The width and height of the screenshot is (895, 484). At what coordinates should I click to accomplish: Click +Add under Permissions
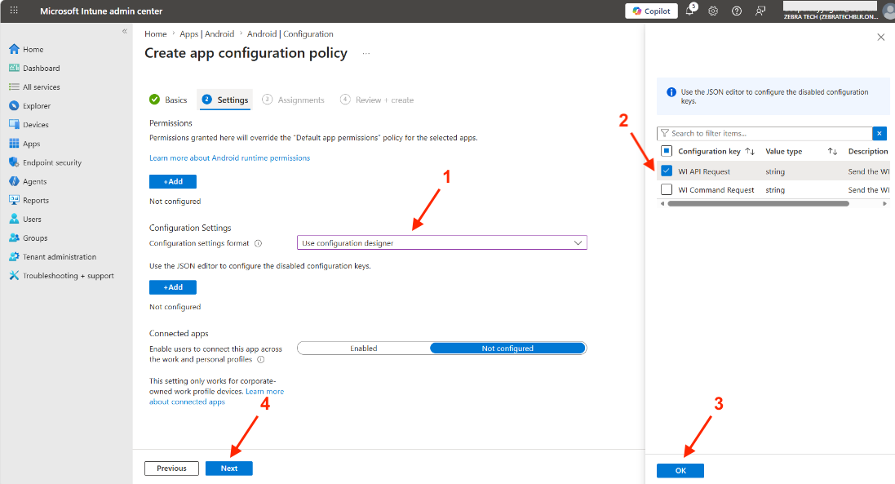click(173, 181)
